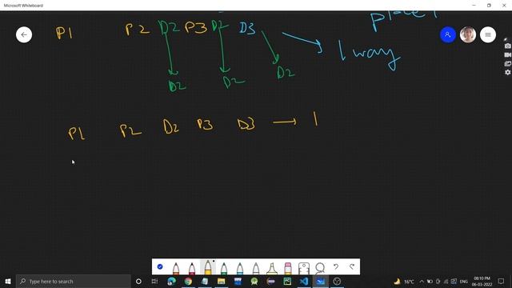Click the gallery overlay icon
The image size is (512, 288).
508,64
